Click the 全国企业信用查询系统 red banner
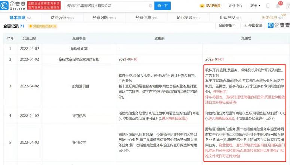Viewport: 290px width, 165px height. [44, 6]
